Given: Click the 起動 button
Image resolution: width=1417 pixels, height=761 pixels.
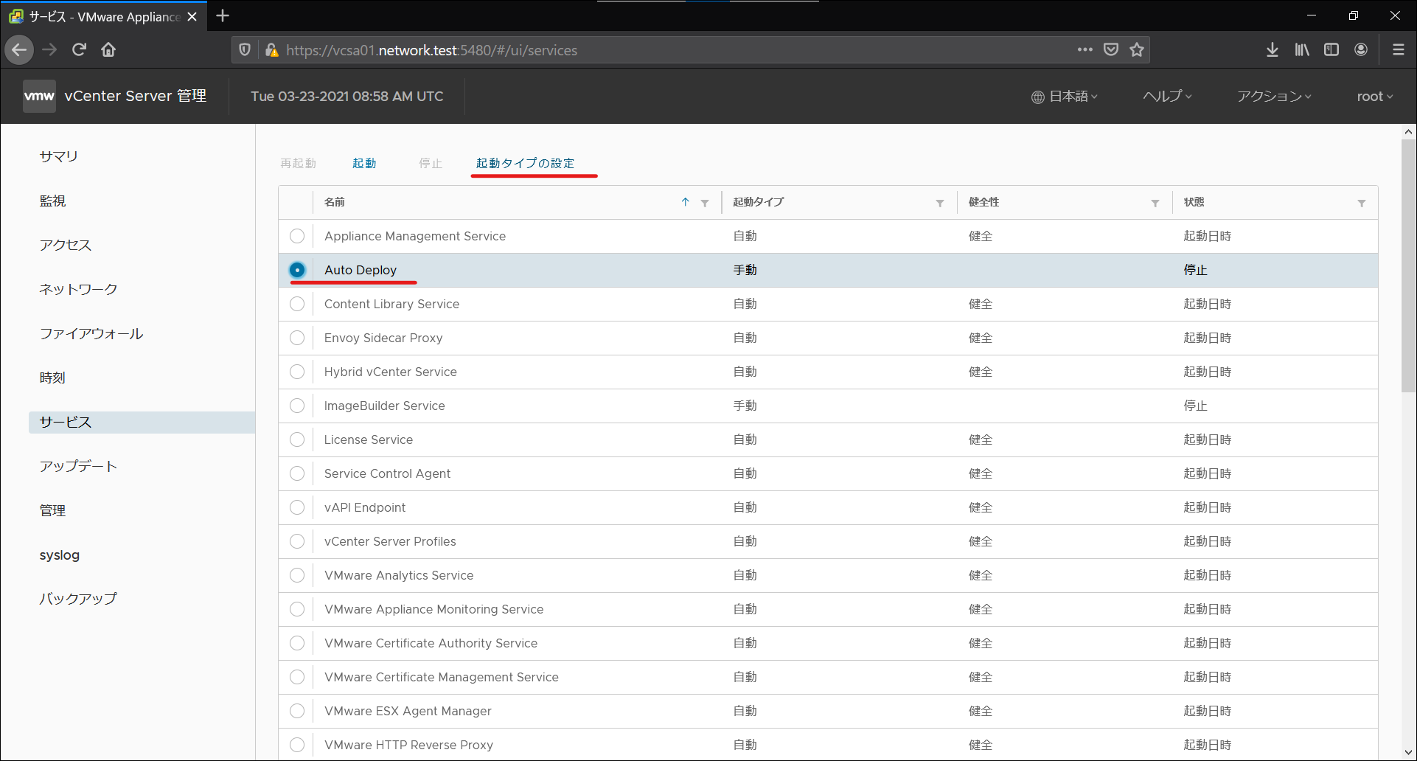Looking at the screenshot, I should tap(364, 163).
